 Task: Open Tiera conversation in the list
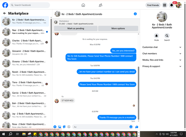pos(25,84)
